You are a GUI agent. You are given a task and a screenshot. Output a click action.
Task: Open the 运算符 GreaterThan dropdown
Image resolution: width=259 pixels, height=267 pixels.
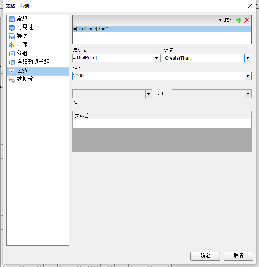point(248,58)
